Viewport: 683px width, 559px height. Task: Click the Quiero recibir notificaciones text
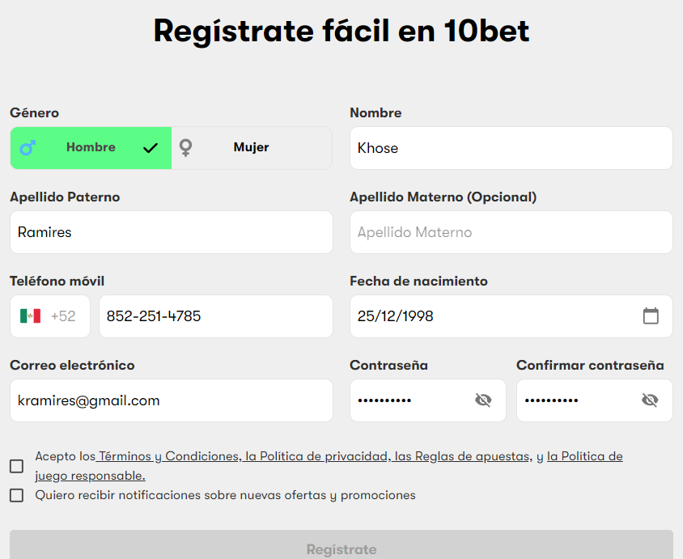tap(225, 495)
